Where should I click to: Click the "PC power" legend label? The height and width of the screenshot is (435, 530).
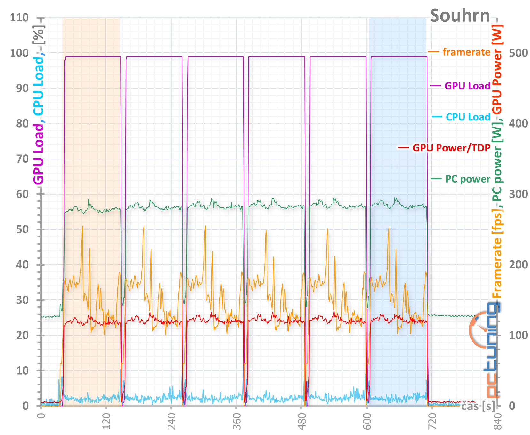coord(468,179)
